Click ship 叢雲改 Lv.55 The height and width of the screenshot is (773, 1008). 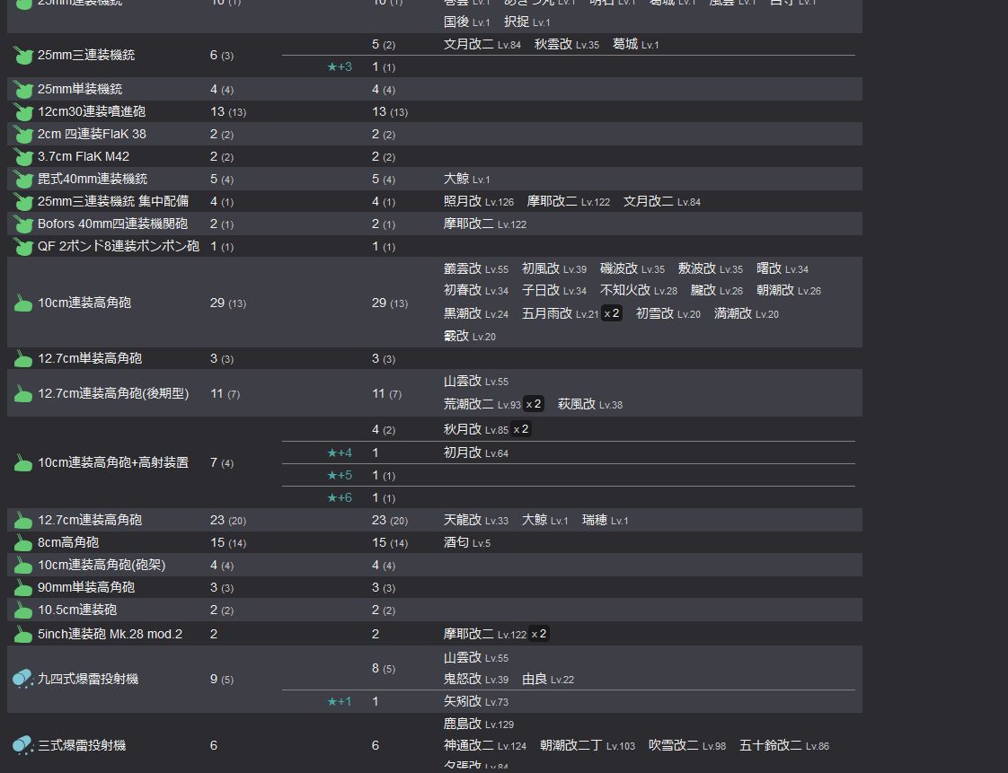coord(476,269)
